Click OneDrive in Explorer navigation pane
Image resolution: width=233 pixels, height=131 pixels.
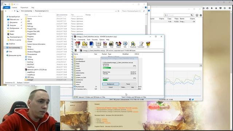[12, 44]
